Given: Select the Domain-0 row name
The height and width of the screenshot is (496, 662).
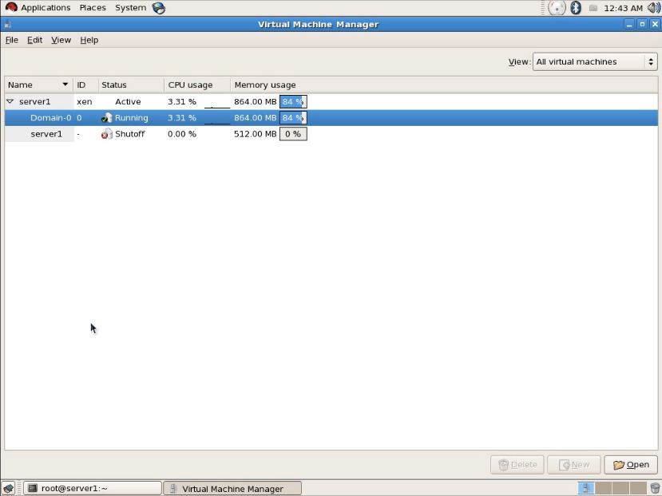Looking at the screenshot, I should [x=50, y=118].
